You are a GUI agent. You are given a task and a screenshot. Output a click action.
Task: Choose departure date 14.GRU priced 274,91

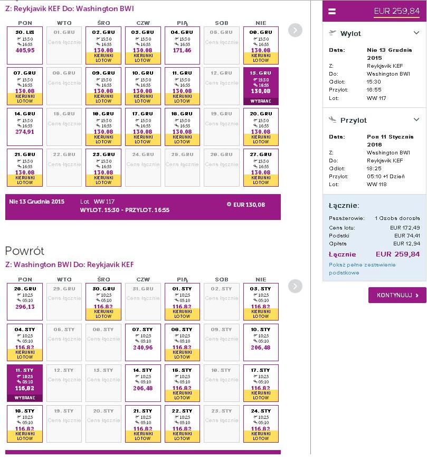click(x=25, y=127)
